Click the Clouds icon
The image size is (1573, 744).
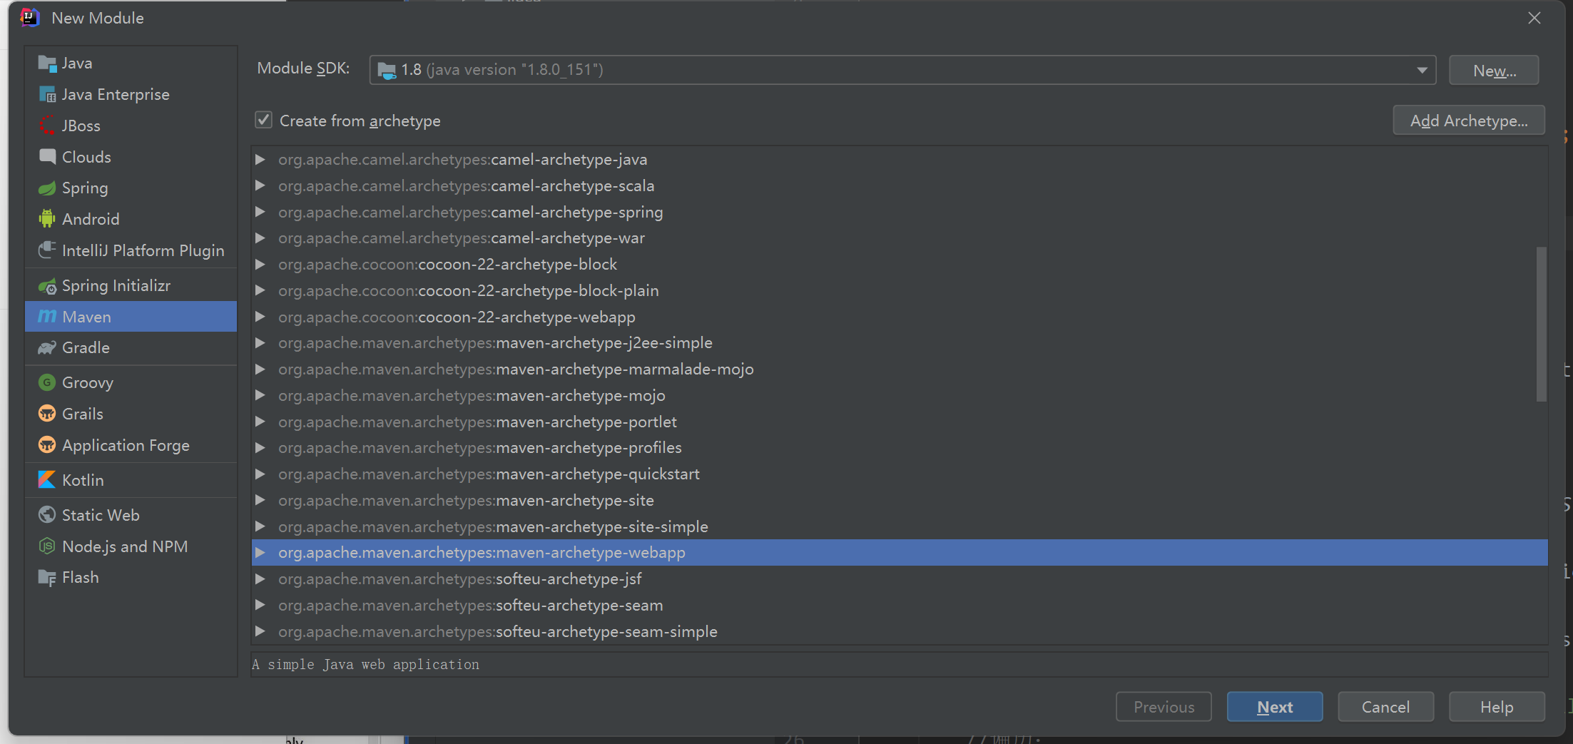47,157
